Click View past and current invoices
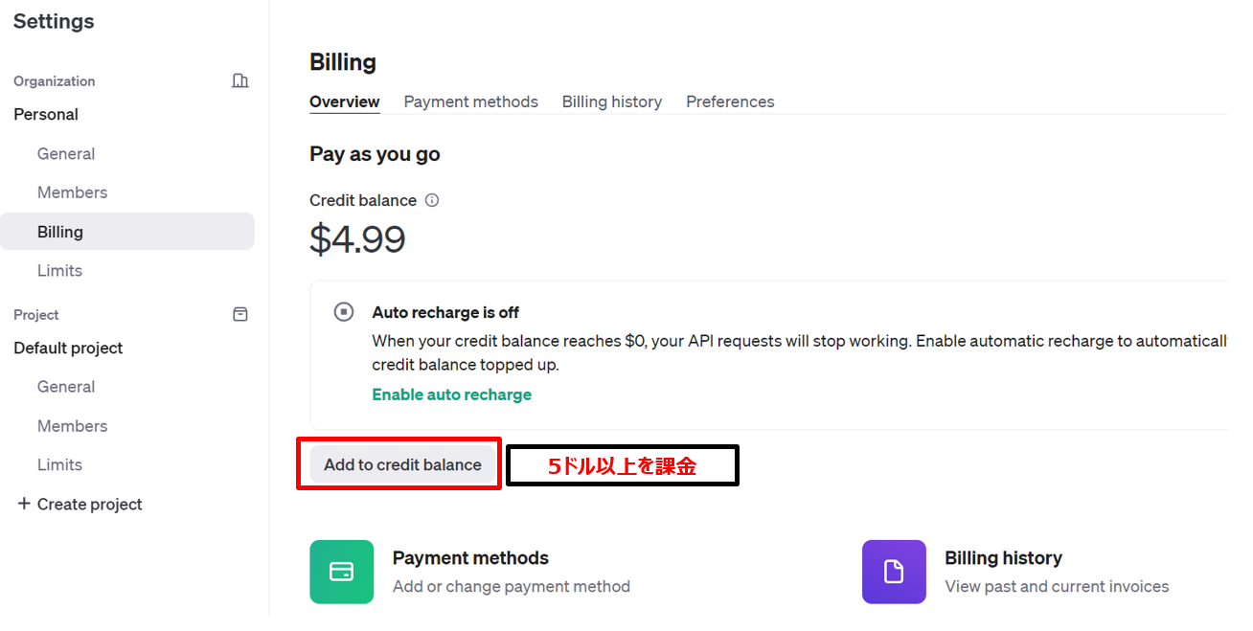Screen dimensions: 1253x631 tap(1057, 586)
